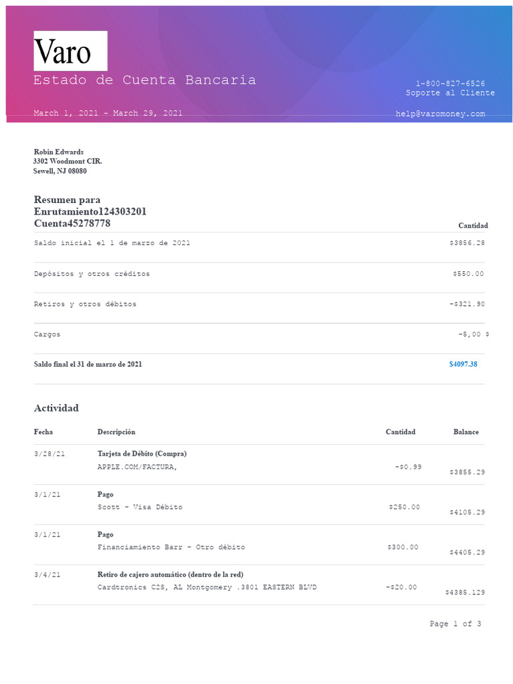Select the Actividad section heading

(56, 408)
